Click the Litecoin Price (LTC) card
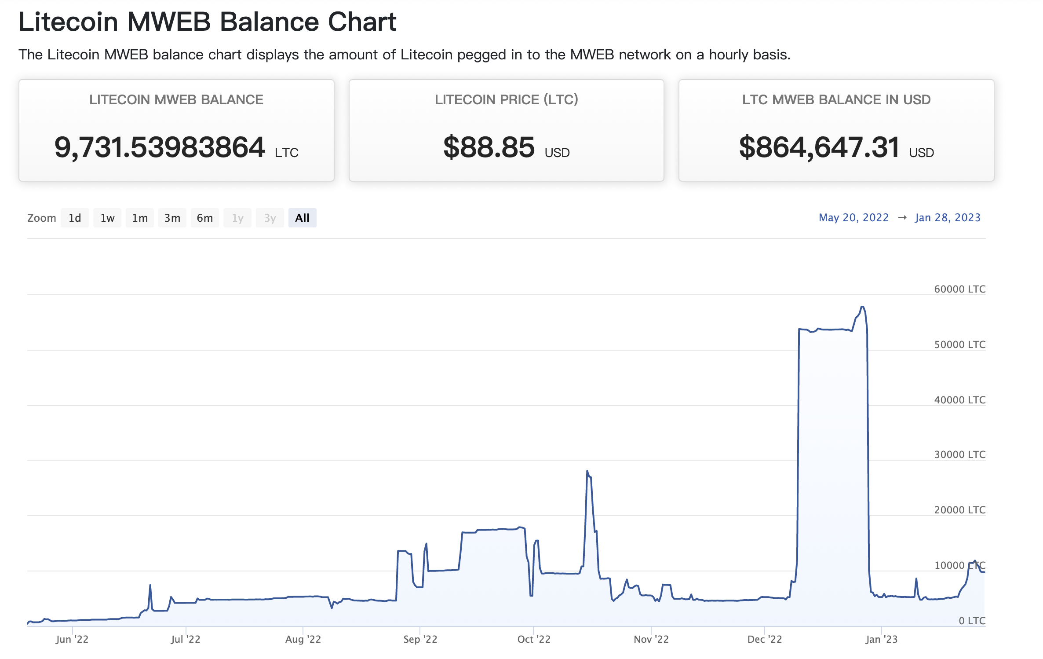This screenshot has height=659, width=1043. tap(506, 130)
